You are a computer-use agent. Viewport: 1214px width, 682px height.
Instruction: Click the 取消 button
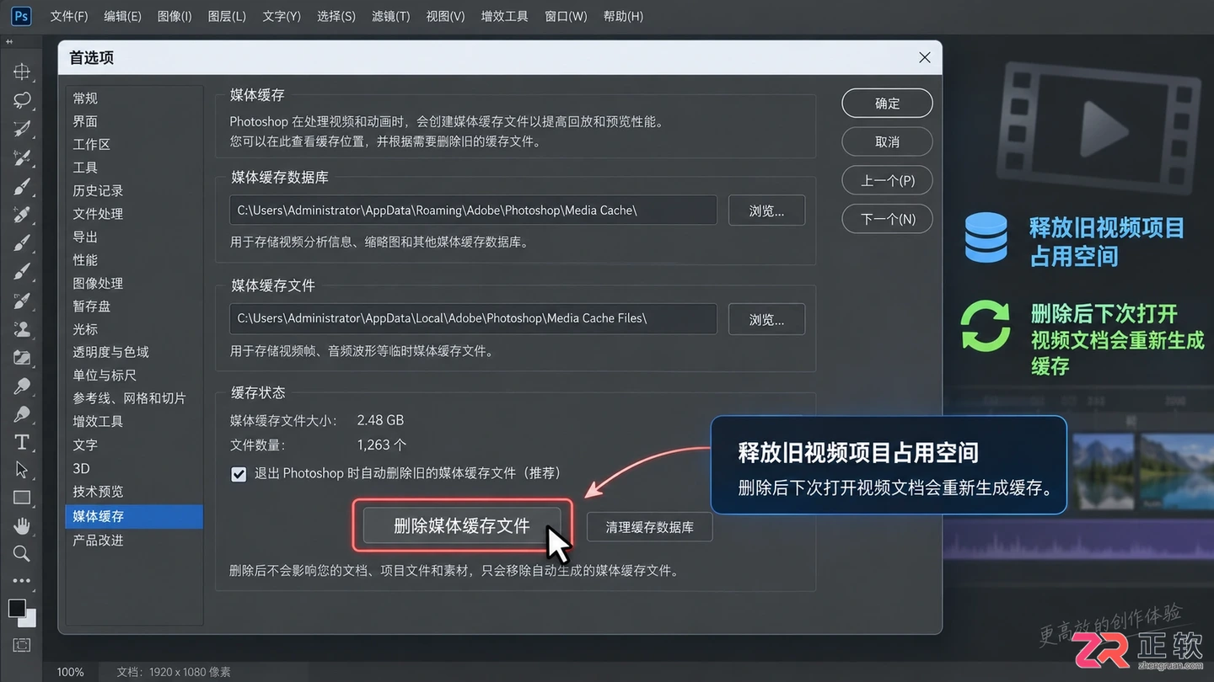coord(887,141)
